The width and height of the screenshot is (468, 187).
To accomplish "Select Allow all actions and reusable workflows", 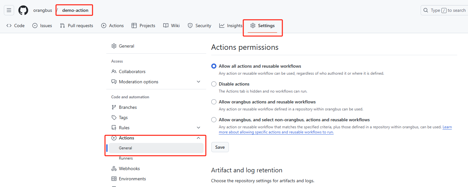I will click(x=214, y=66).
